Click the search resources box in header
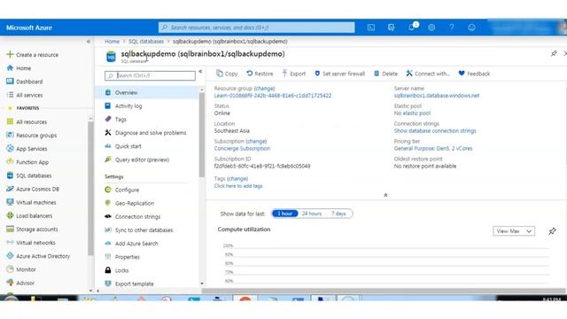This screenshot has height=319, width=567. (x=256, y=27)
